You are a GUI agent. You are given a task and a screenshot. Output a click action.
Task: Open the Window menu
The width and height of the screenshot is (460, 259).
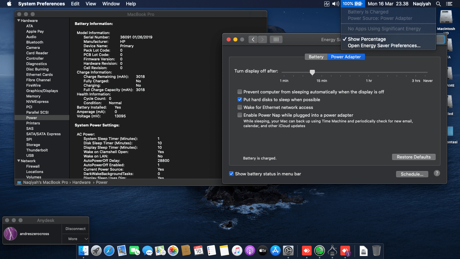[x=111, y=4]
